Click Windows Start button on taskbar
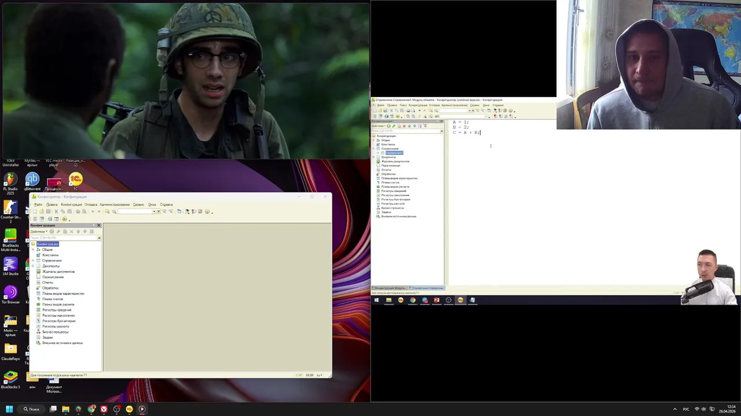741x416 pixels. 9,409
